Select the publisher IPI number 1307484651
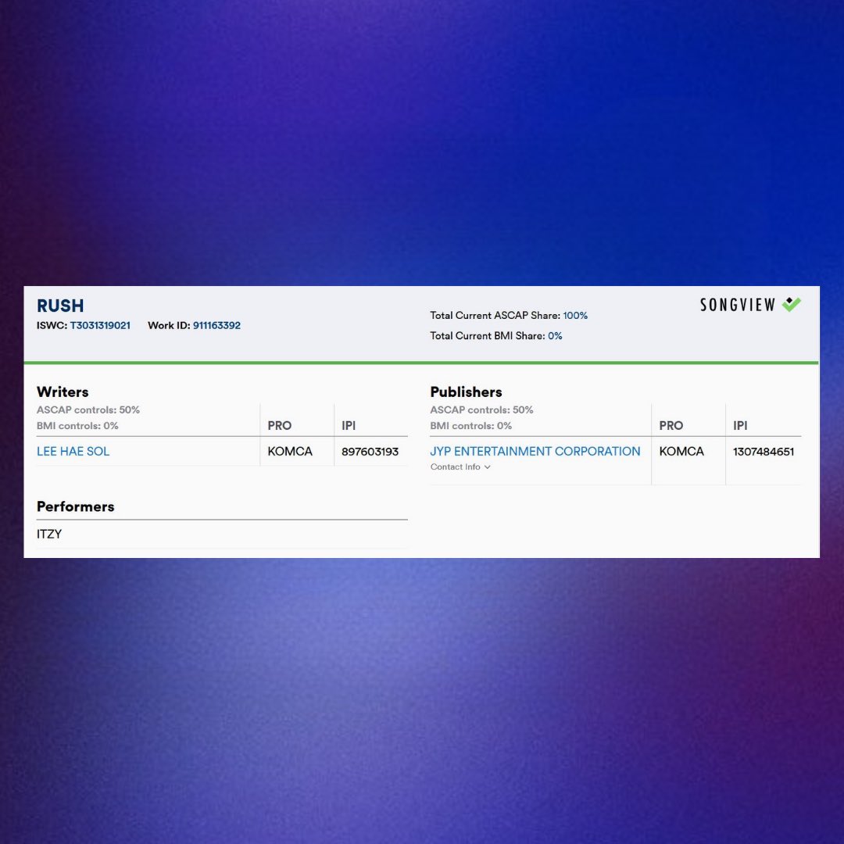The image size is (844, 844). (764, 452)
